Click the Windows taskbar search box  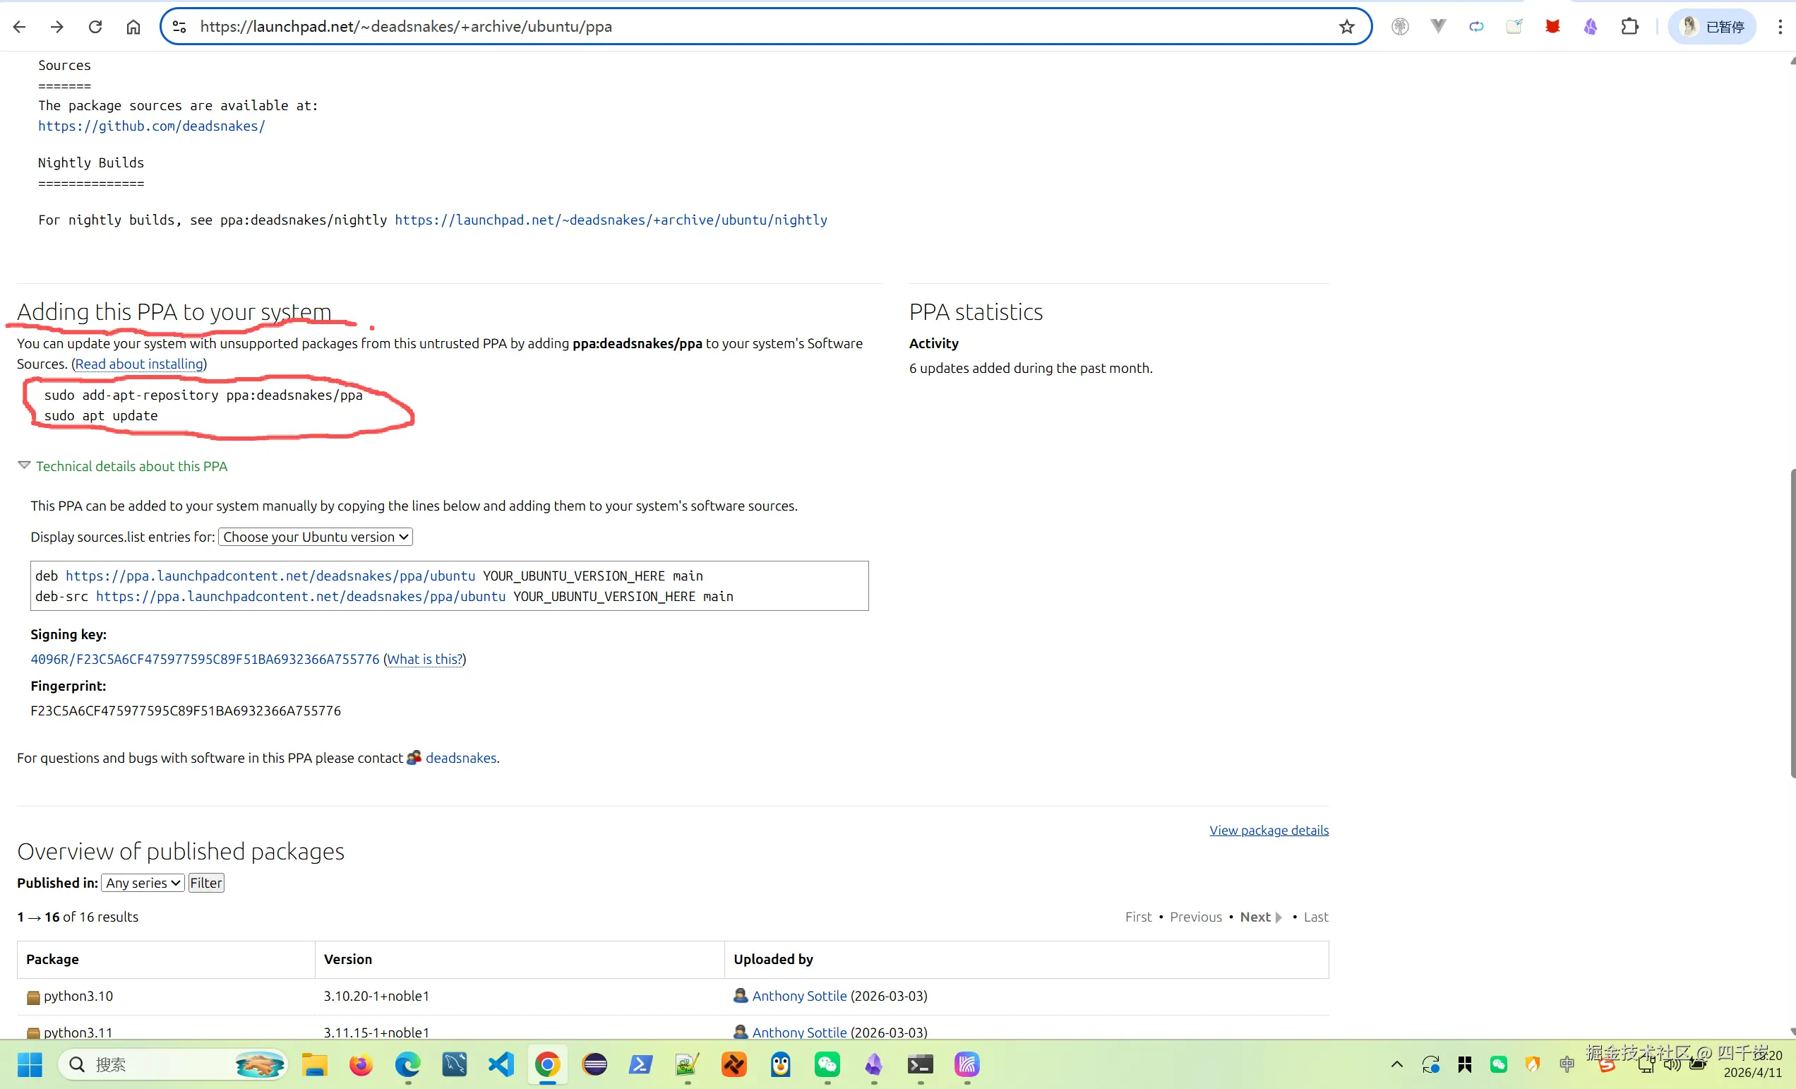tap(172, 1065)
